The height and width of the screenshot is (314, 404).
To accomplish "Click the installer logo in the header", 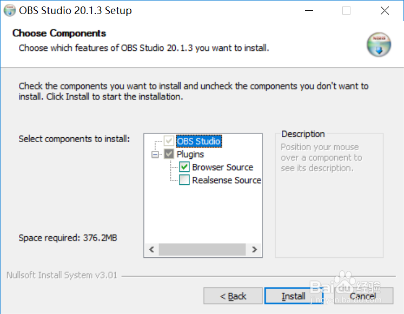I will click(x=378, y=45).
